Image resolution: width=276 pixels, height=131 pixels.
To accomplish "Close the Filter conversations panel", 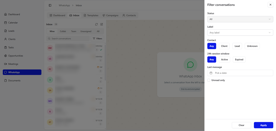I will click(270, 5).
